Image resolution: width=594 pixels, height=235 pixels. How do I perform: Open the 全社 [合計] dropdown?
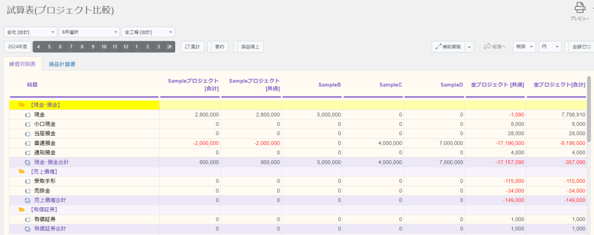tap(30, 32)
